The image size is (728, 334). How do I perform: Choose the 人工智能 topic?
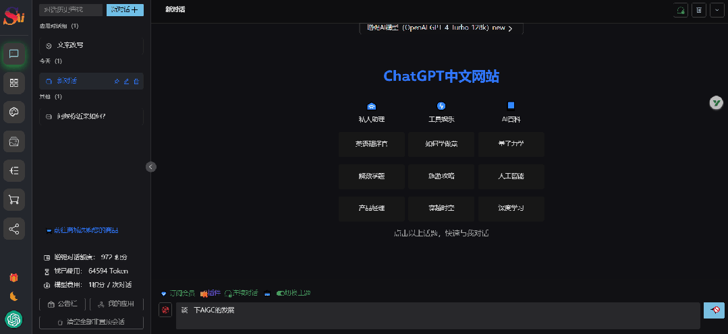click(x=511, y=176)
